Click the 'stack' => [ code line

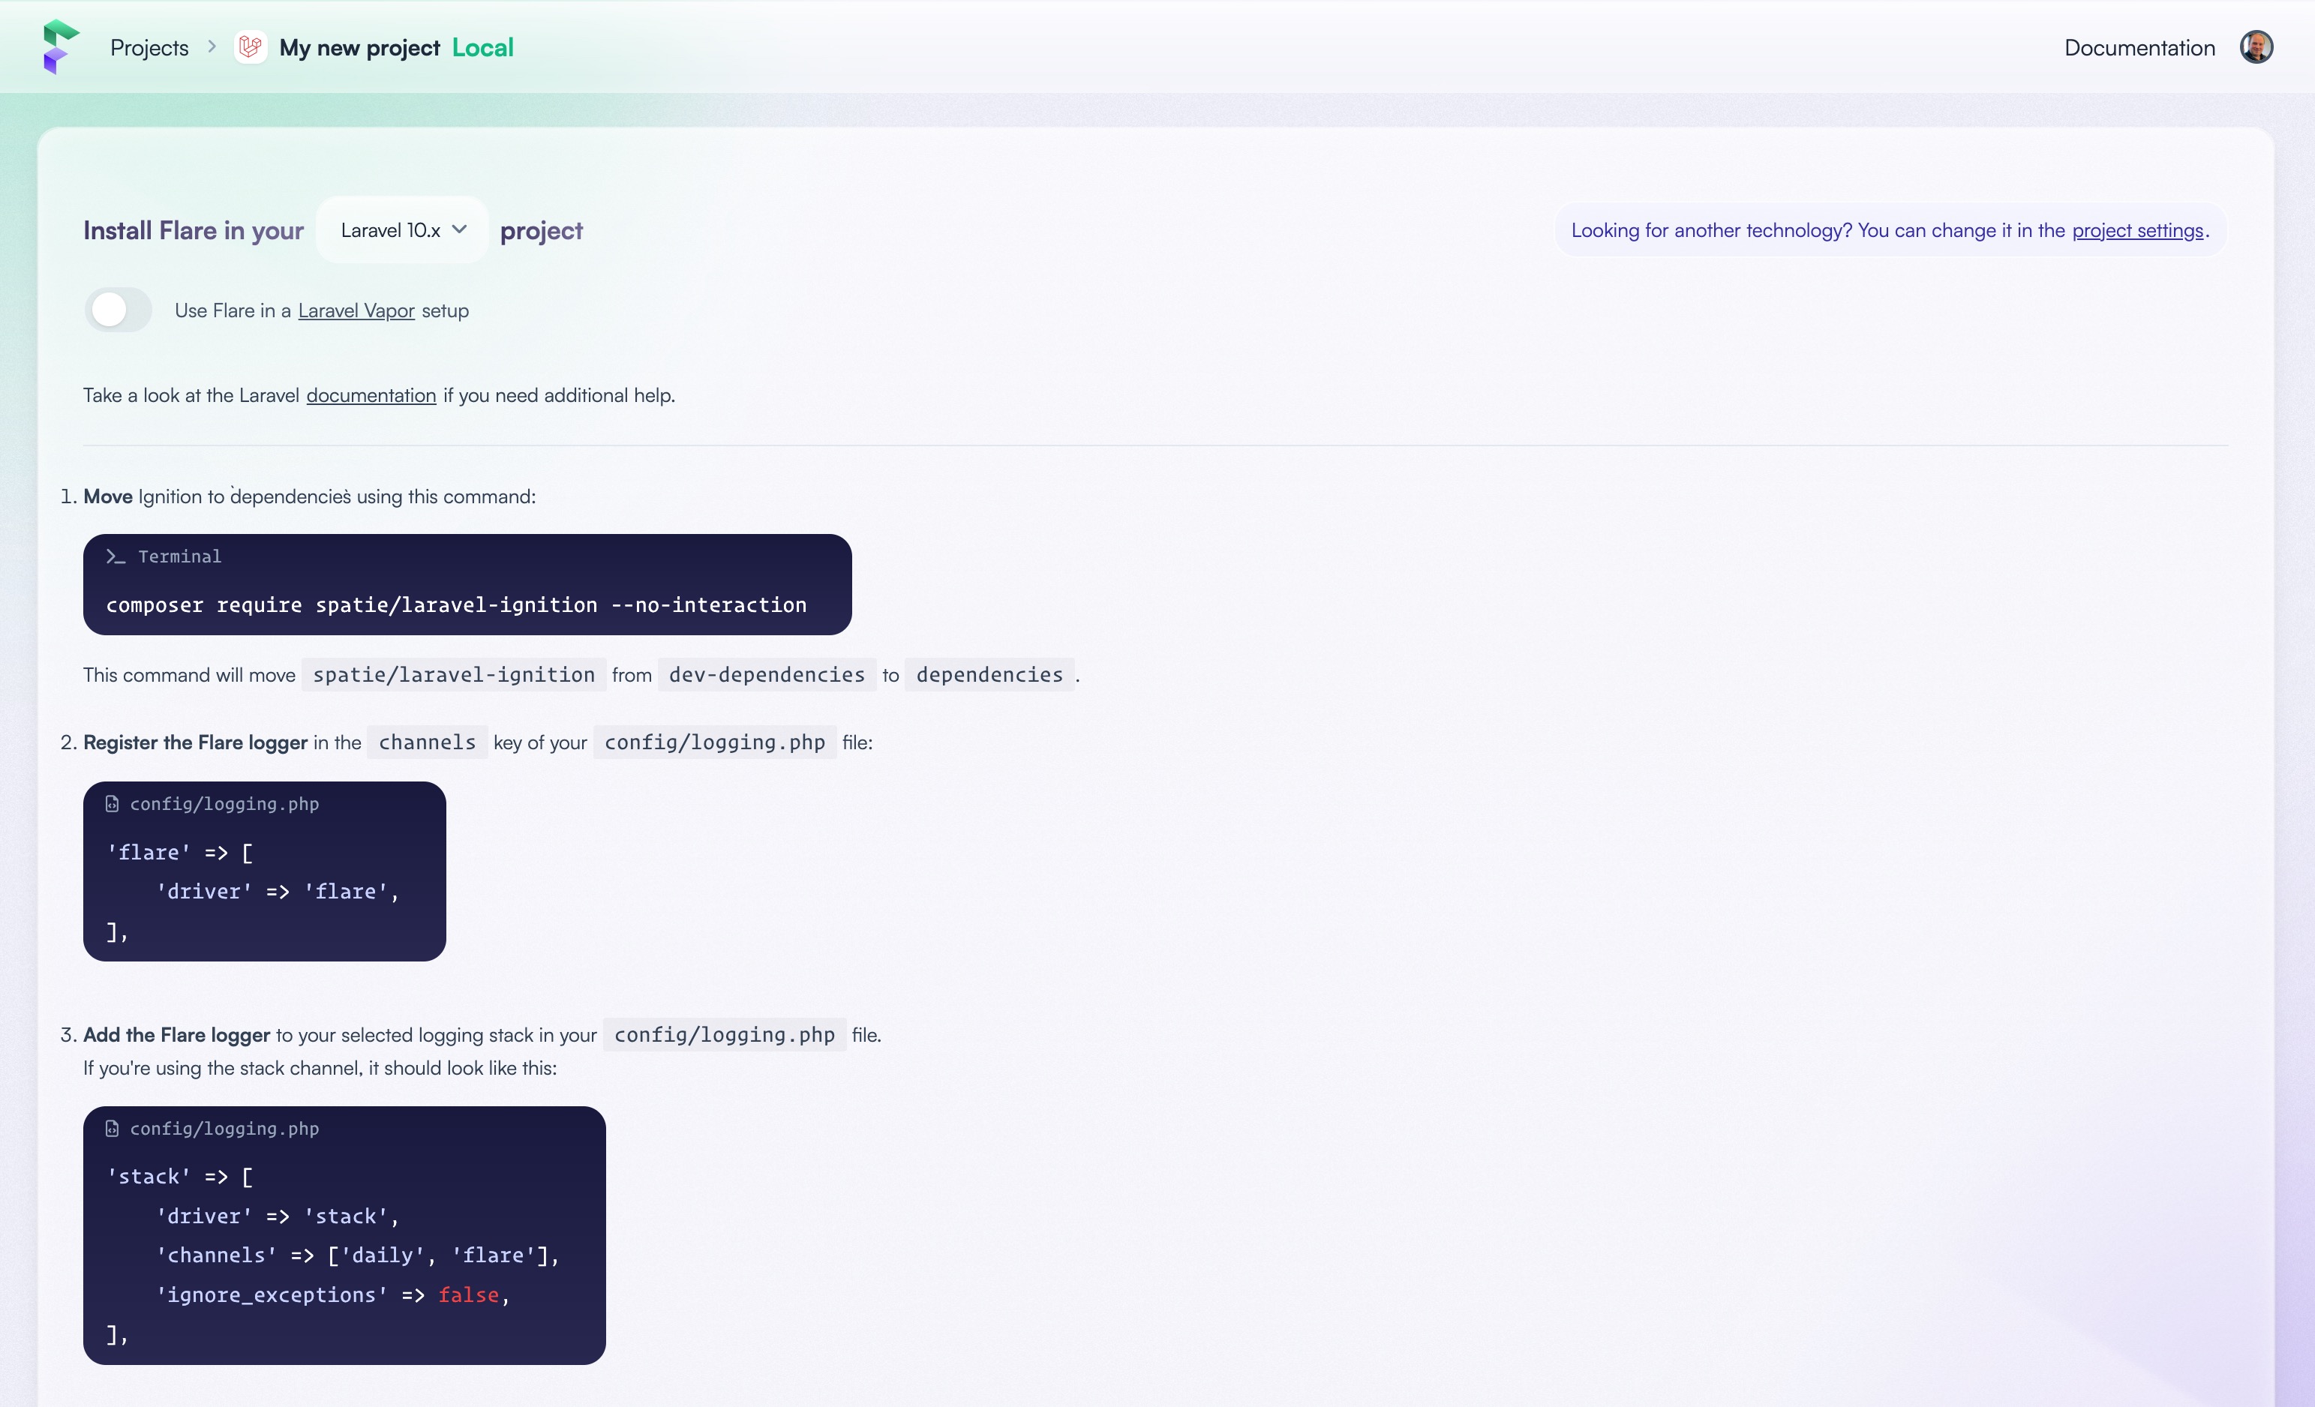click(179, 1176)
